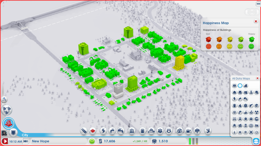Open the Education books menu in toolbar
This screenshot has width=261, height=146.
180,131
